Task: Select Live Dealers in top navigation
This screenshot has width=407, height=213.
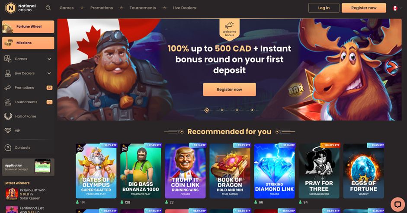Action: click(184, 8)
